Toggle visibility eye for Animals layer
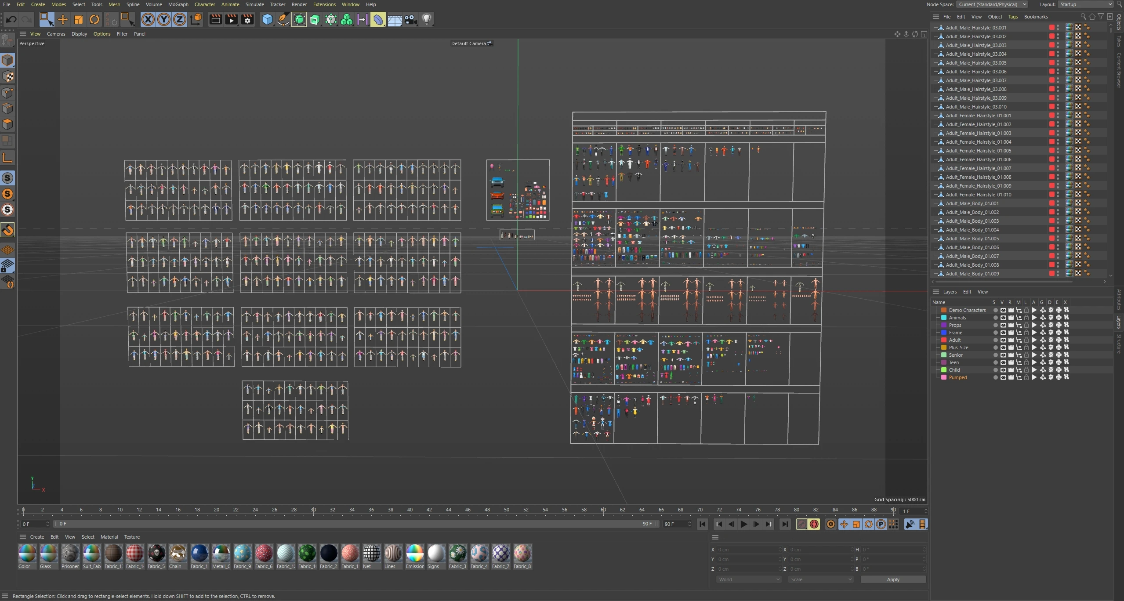Viewport: 1124px width, 601px height. [1003, 318]
